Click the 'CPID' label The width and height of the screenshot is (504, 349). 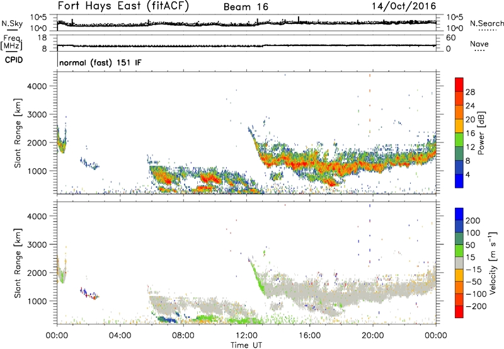(x=14, y=60)
